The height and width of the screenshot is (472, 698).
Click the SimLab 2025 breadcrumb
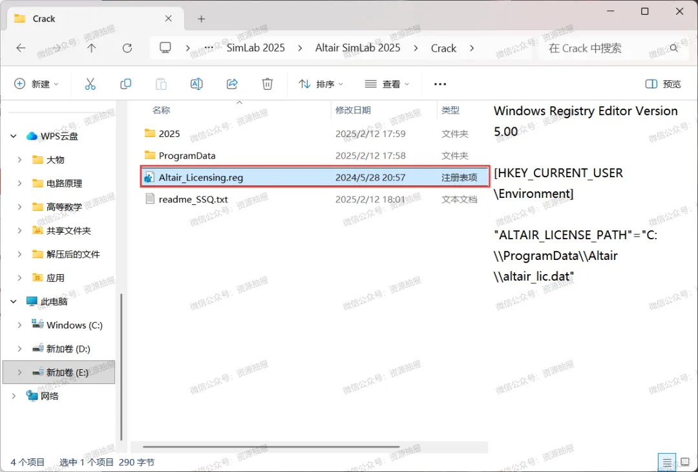click(x=255, y=48)
